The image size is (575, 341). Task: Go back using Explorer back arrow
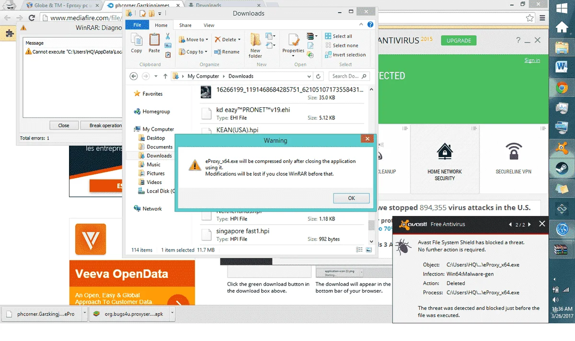click(x=134, y=76)
